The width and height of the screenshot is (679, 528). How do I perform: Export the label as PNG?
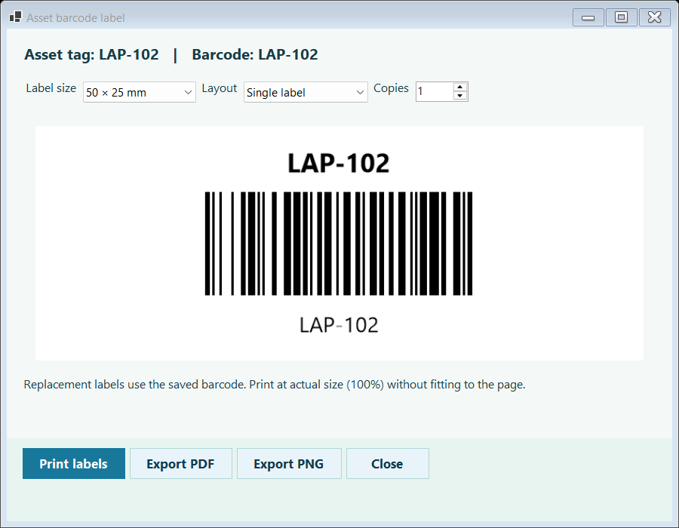tap(289, 464)
